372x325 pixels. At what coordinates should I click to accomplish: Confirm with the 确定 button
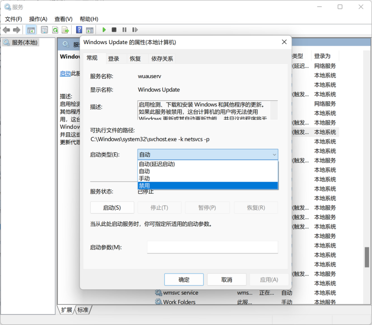tap(184, 280)
